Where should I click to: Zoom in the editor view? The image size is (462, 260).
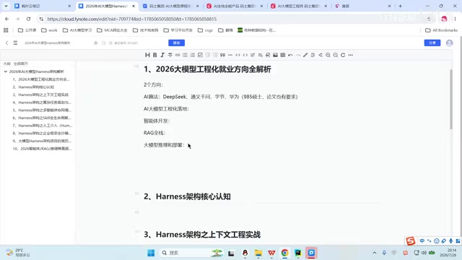pyautogui.click(x=328, y=55)
